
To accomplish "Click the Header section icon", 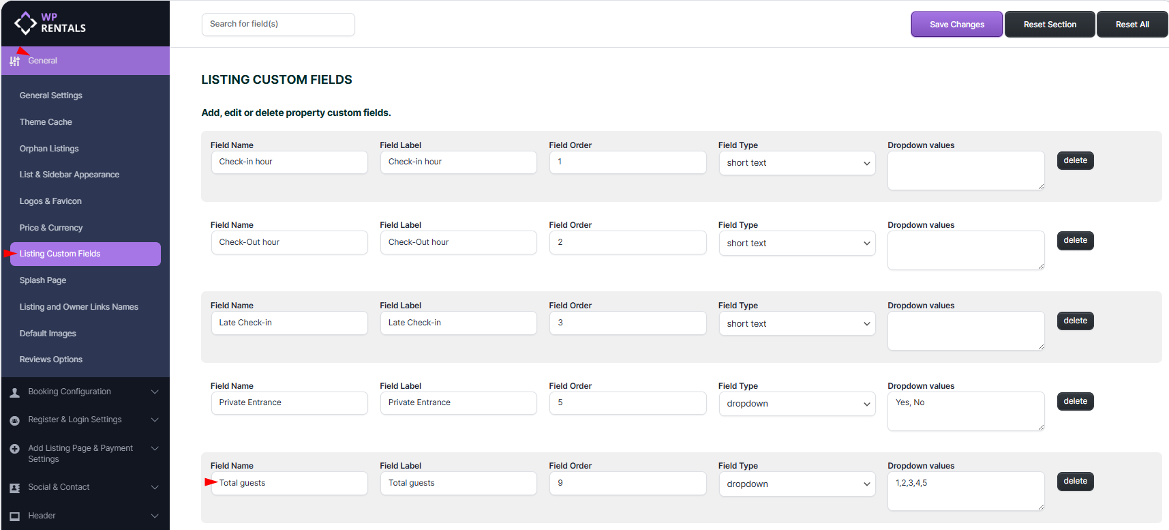I will [x=14, y=516].
